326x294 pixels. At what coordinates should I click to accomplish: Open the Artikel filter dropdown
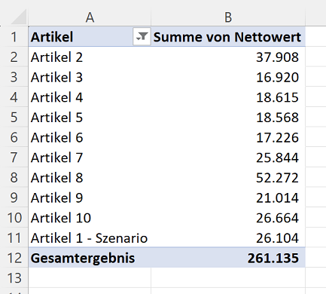142,37
